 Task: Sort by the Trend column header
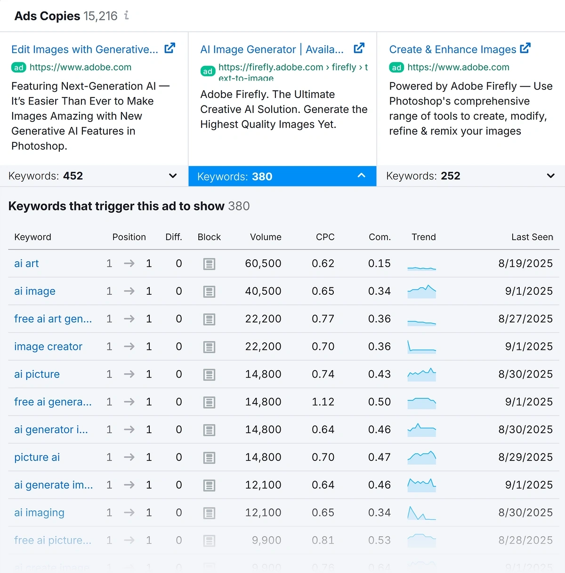pyautogui.click(x=424, y=237)
